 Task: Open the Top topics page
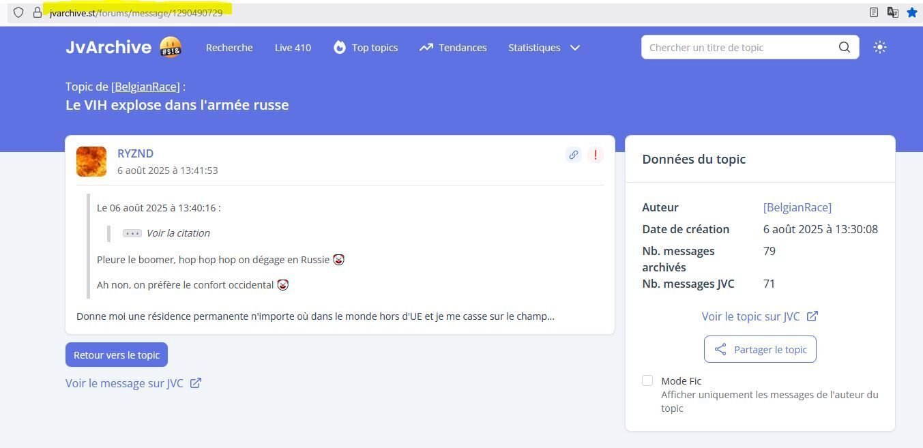pyautogui.click(x=366, y=47)
